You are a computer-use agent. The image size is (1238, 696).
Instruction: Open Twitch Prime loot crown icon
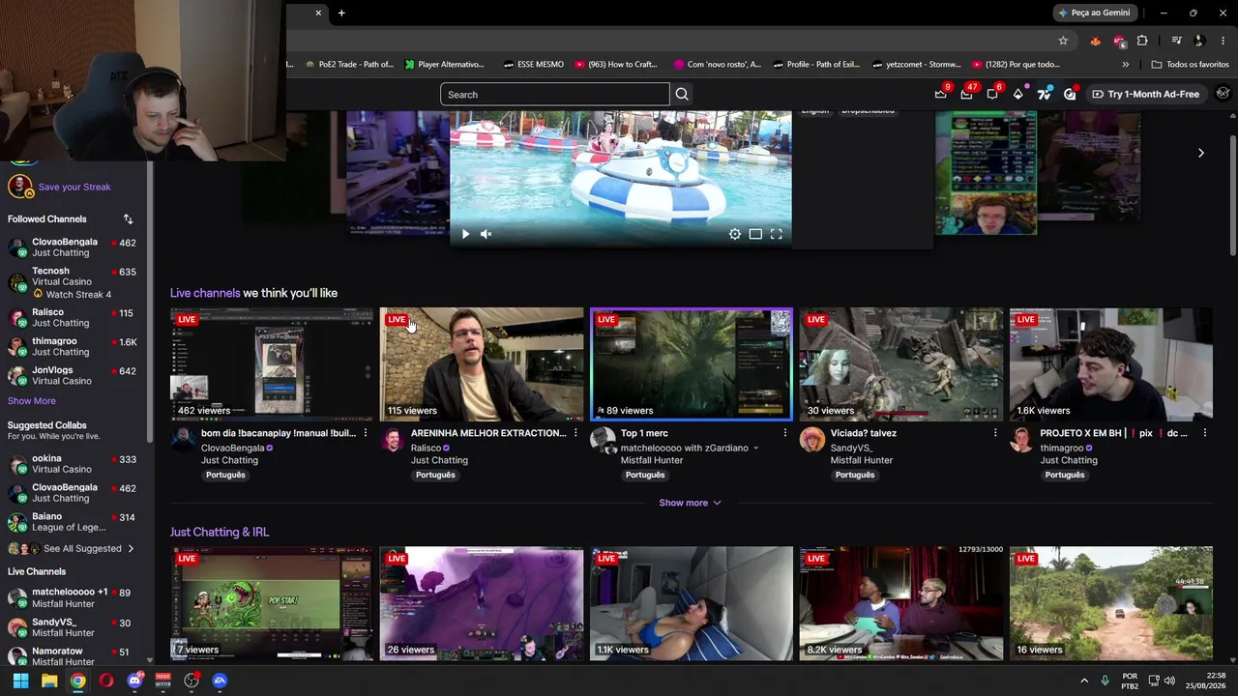940,94
